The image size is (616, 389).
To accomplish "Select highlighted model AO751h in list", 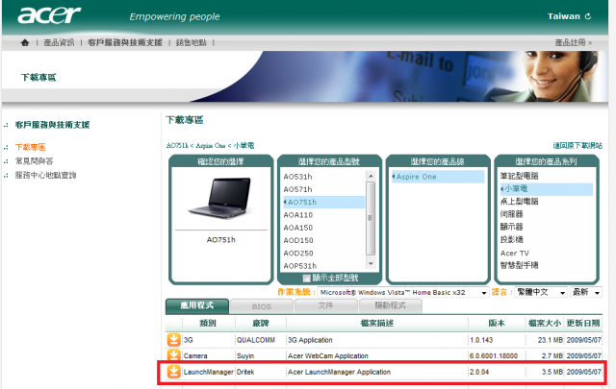I will pyautogui.click(x=323, y=203).
